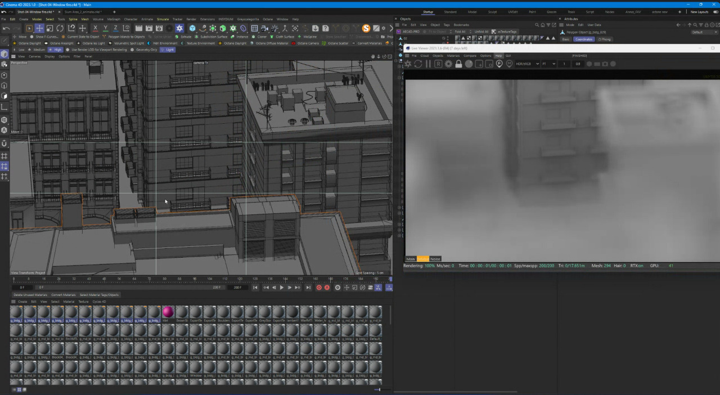
Task: Open Live Viewer settings gear
Action: pos(448,64)
